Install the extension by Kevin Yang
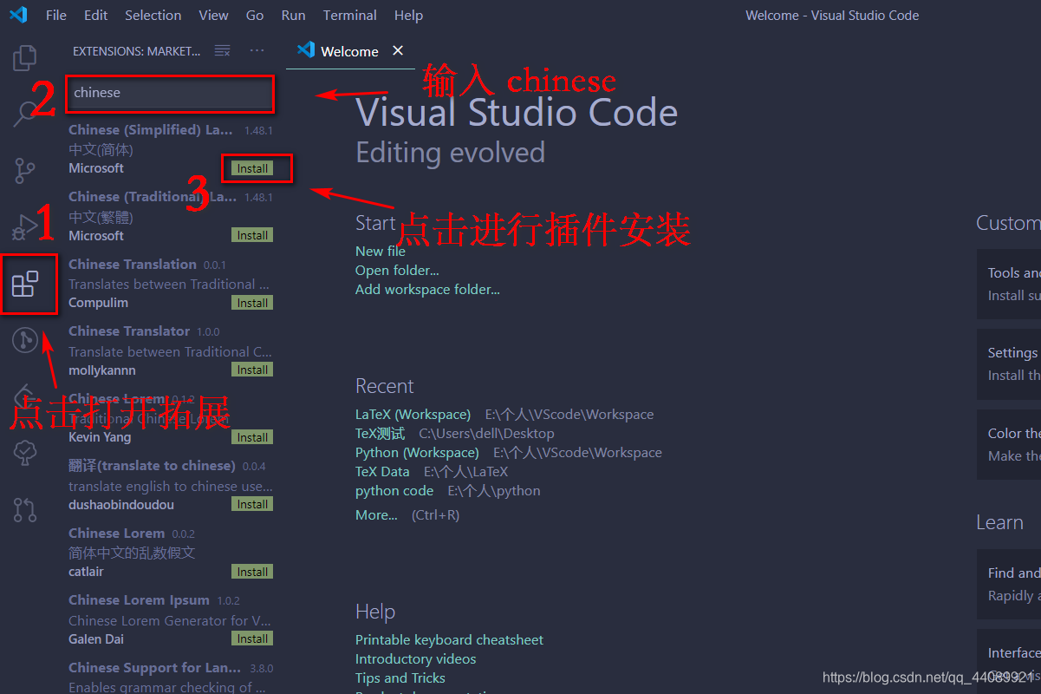The width and height of the screenshot is (1041, 694). [x=252, y=437]
